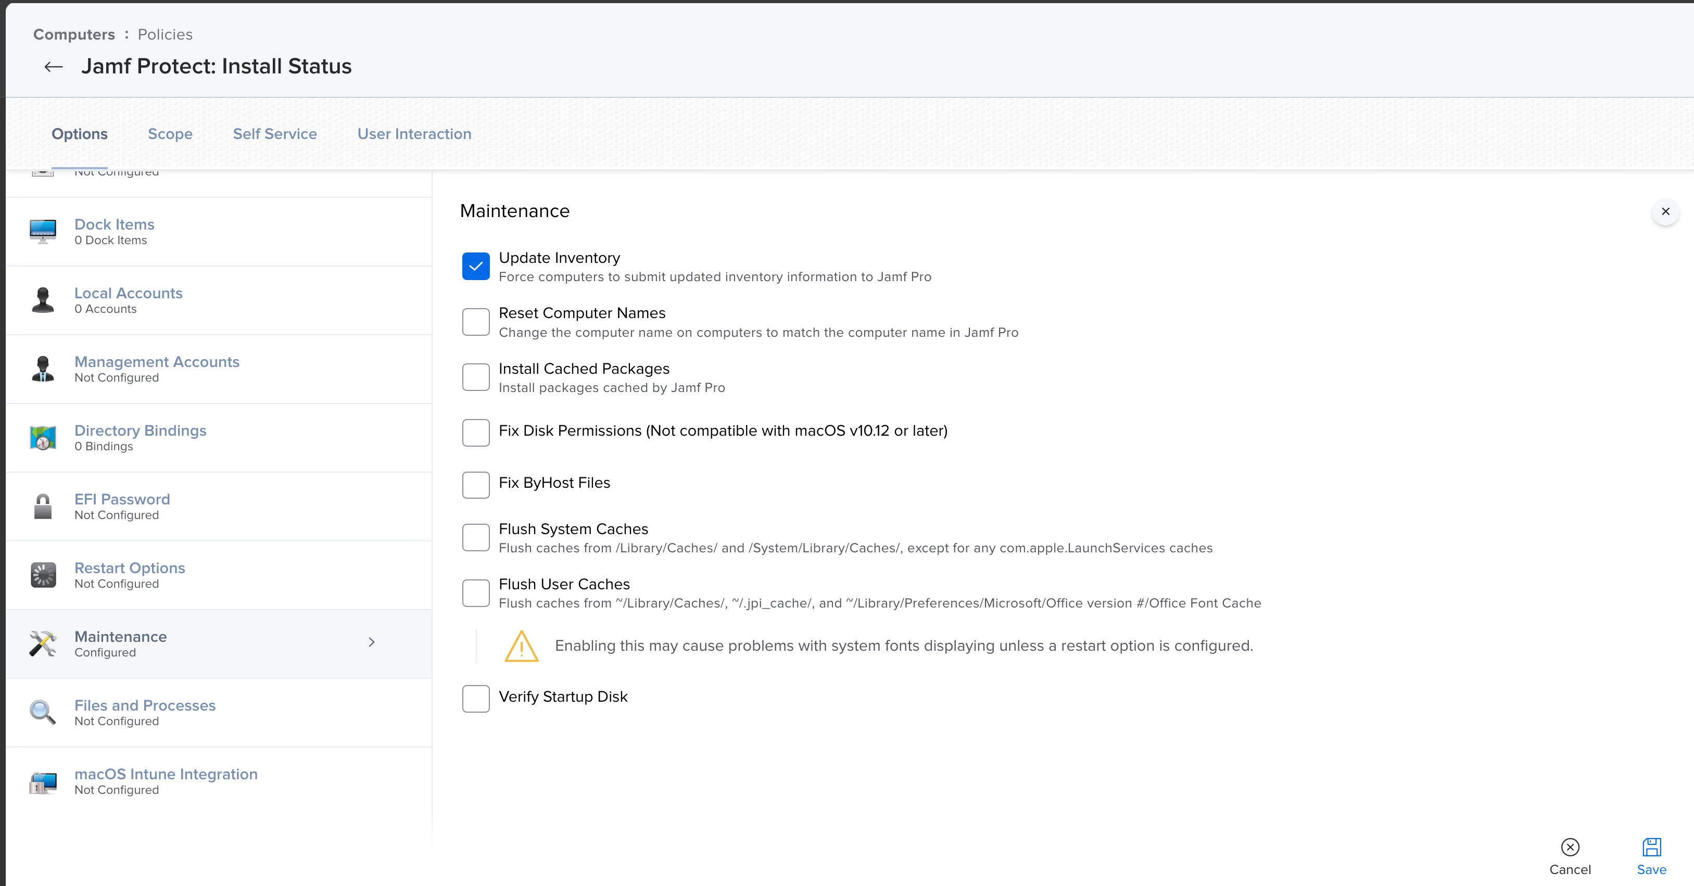Viewport: 1694px width, 886px height.
Task: Select the Management Accounts payload
Action: (219, 369)
